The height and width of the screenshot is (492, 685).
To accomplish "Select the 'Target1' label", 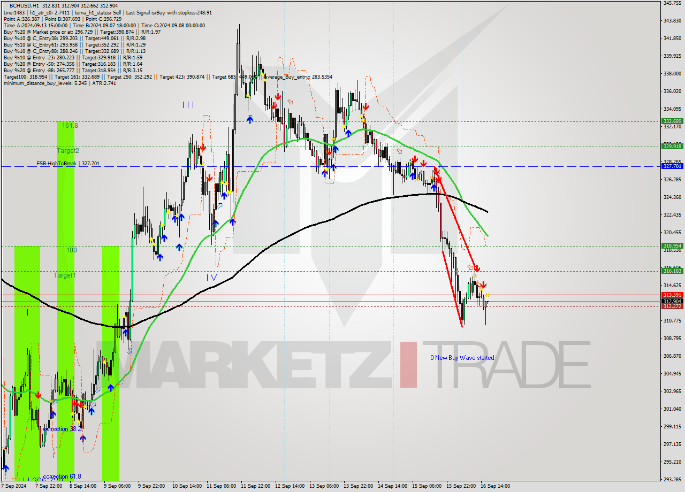I will pyautogui.click(x=64, y=275).
